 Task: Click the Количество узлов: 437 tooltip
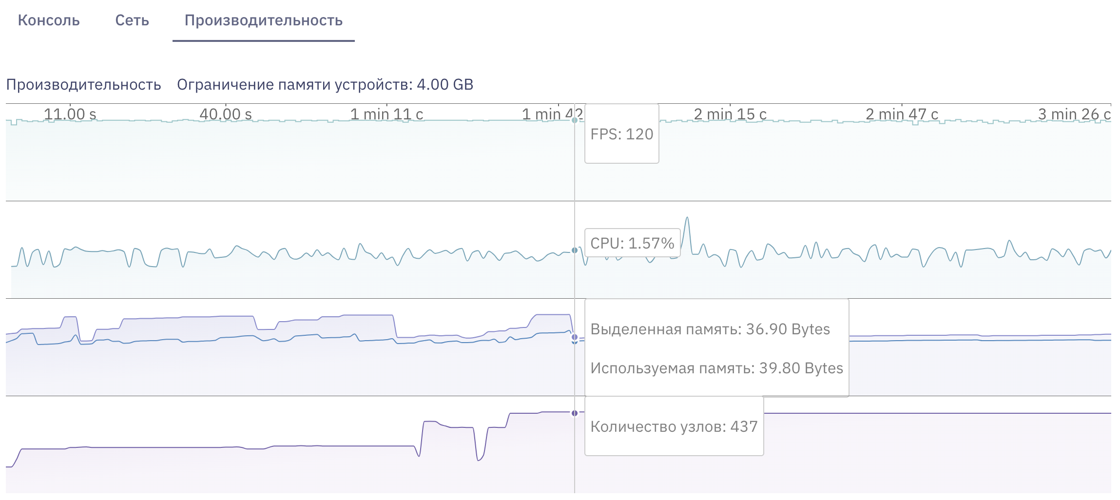pos(674,426)
